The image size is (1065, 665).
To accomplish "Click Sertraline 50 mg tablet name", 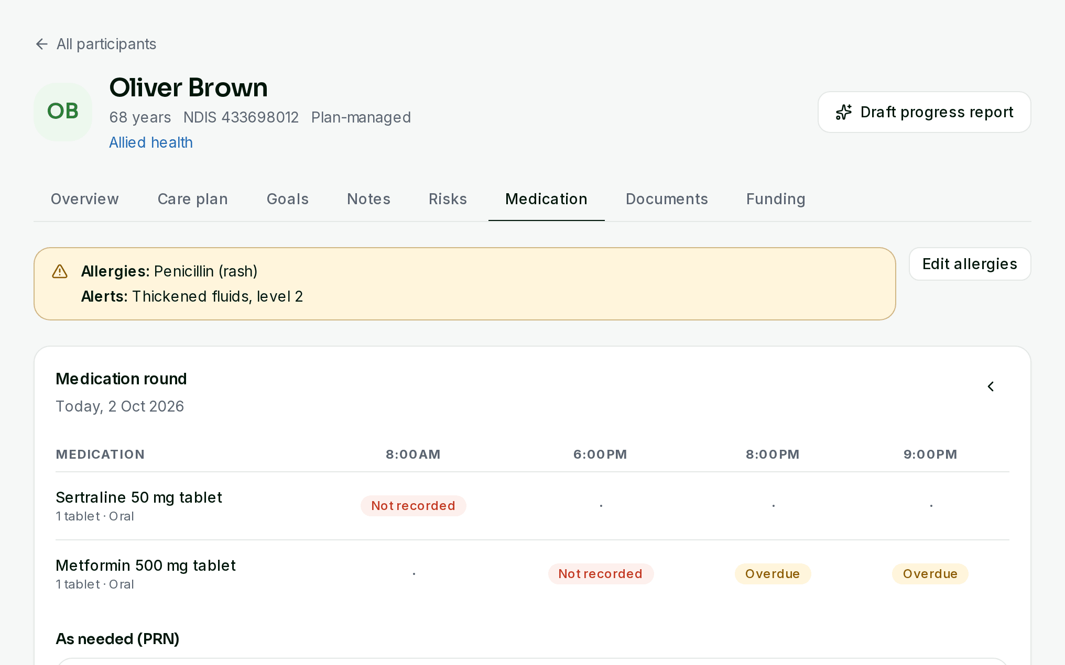I will point(139,497).
